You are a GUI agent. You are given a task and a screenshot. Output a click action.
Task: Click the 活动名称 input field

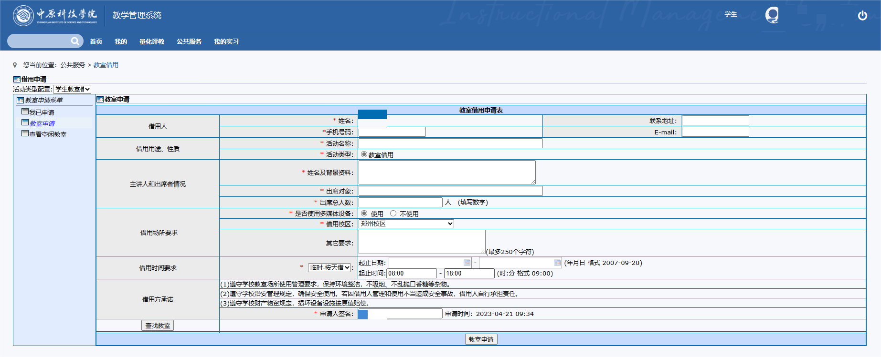click(450, 143)
